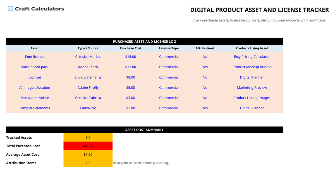Click the Craft Calculators grid logo icon
Image resolution: width=335 pixels, height=173 pixels.
coord(10,9)
